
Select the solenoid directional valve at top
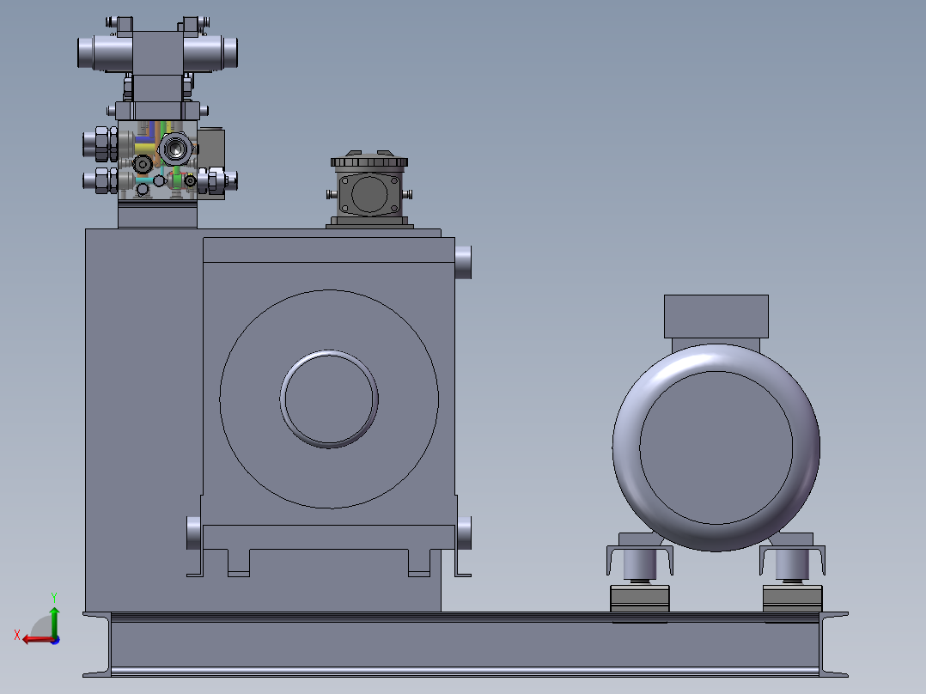pyautogui.click(x=158, y=52)
